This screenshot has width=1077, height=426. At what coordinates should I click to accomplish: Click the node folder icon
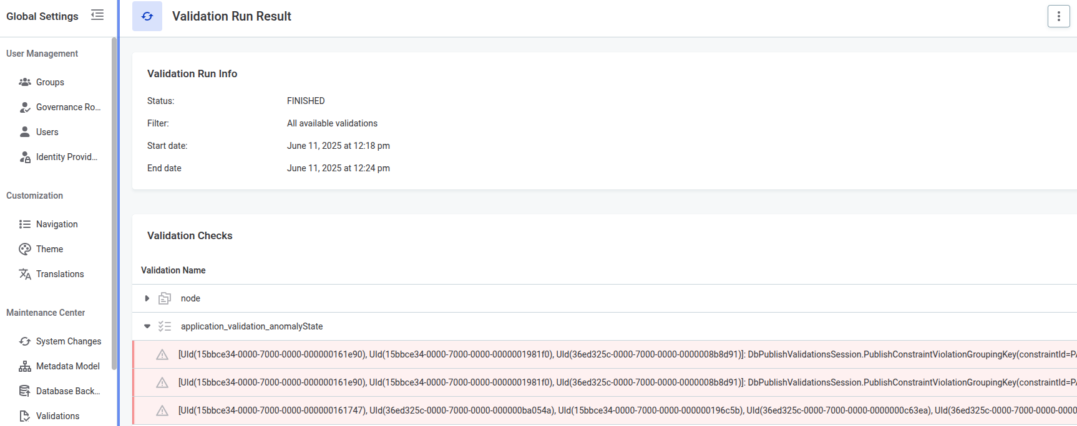[x=165, y=298]
